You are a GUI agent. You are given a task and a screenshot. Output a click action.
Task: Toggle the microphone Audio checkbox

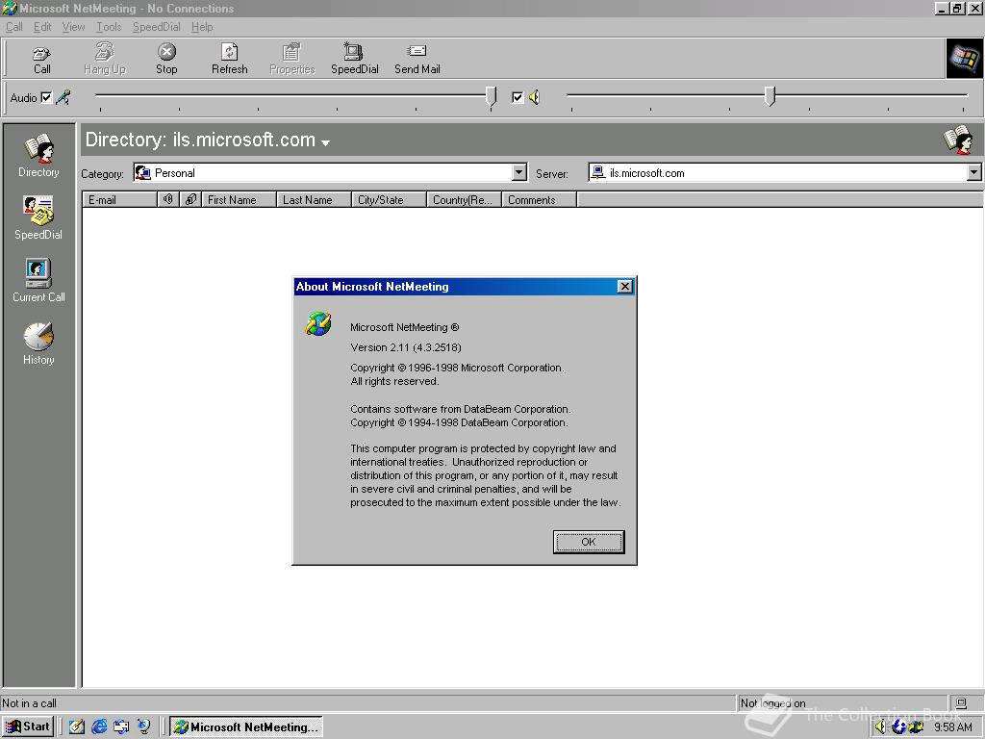coord(46,97)
